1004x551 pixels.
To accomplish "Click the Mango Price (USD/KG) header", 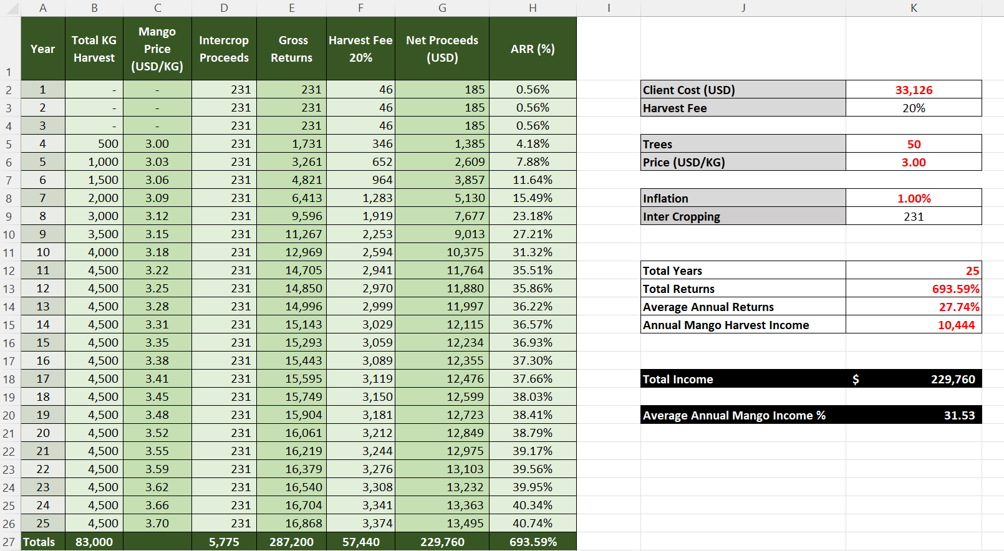I will click(157, 49).
